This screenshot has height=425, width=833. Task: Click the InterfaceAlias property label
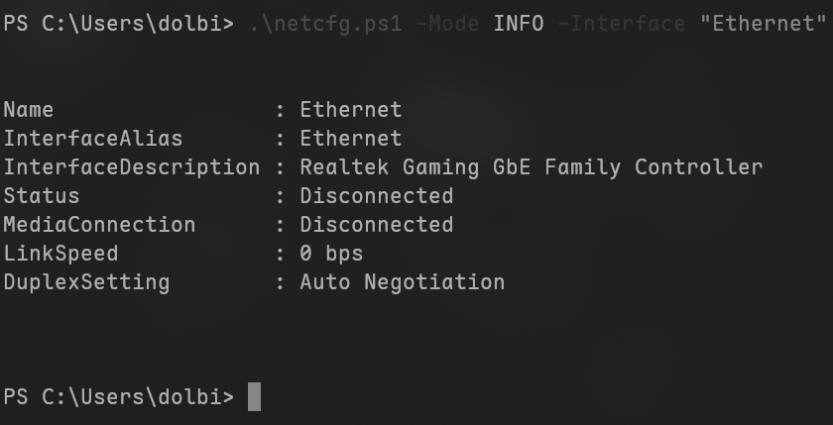coord(93,138)
